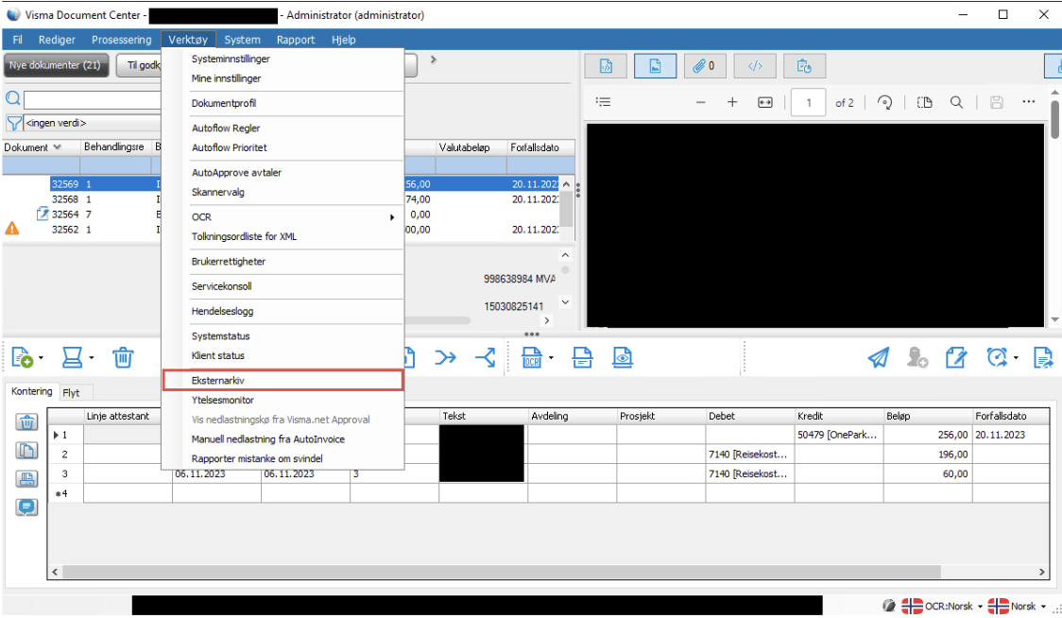Expand the OCR submenu arrow

click(391, 216)
